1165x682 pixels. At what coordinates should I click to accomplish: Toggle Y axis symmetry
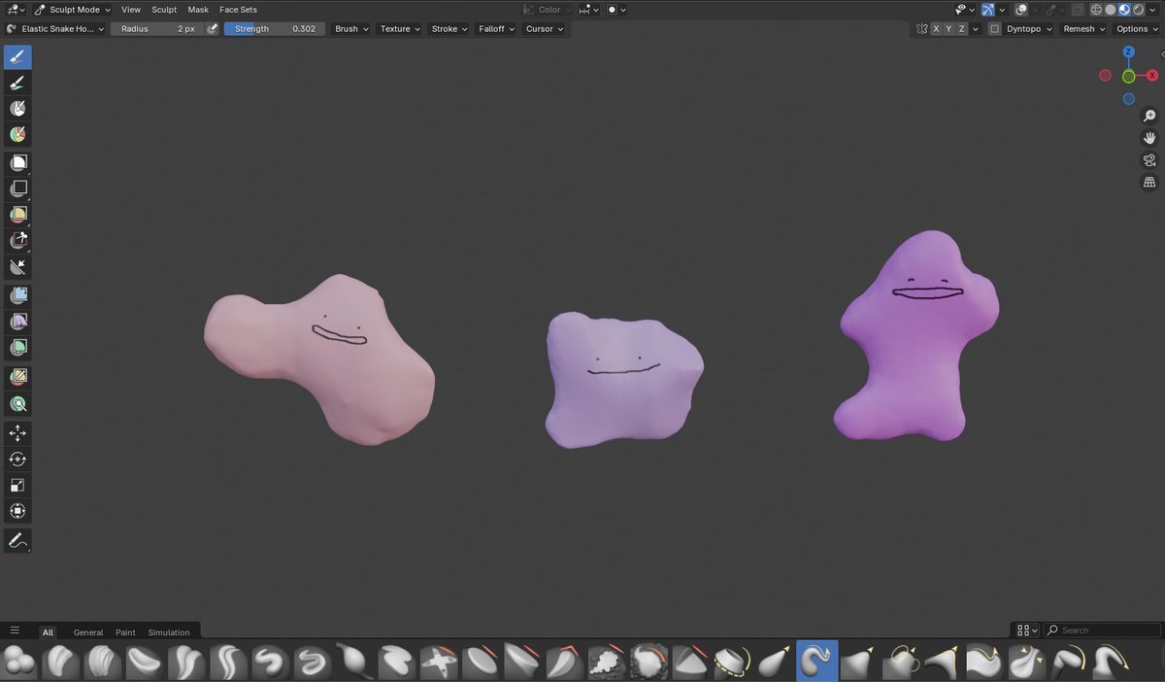tap(949, 29)
